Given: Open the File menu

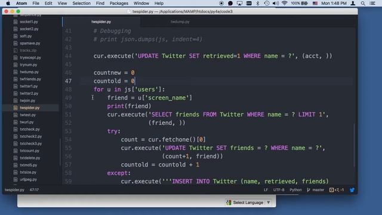Looking at the screenshot, I should (x=36, y=3).
